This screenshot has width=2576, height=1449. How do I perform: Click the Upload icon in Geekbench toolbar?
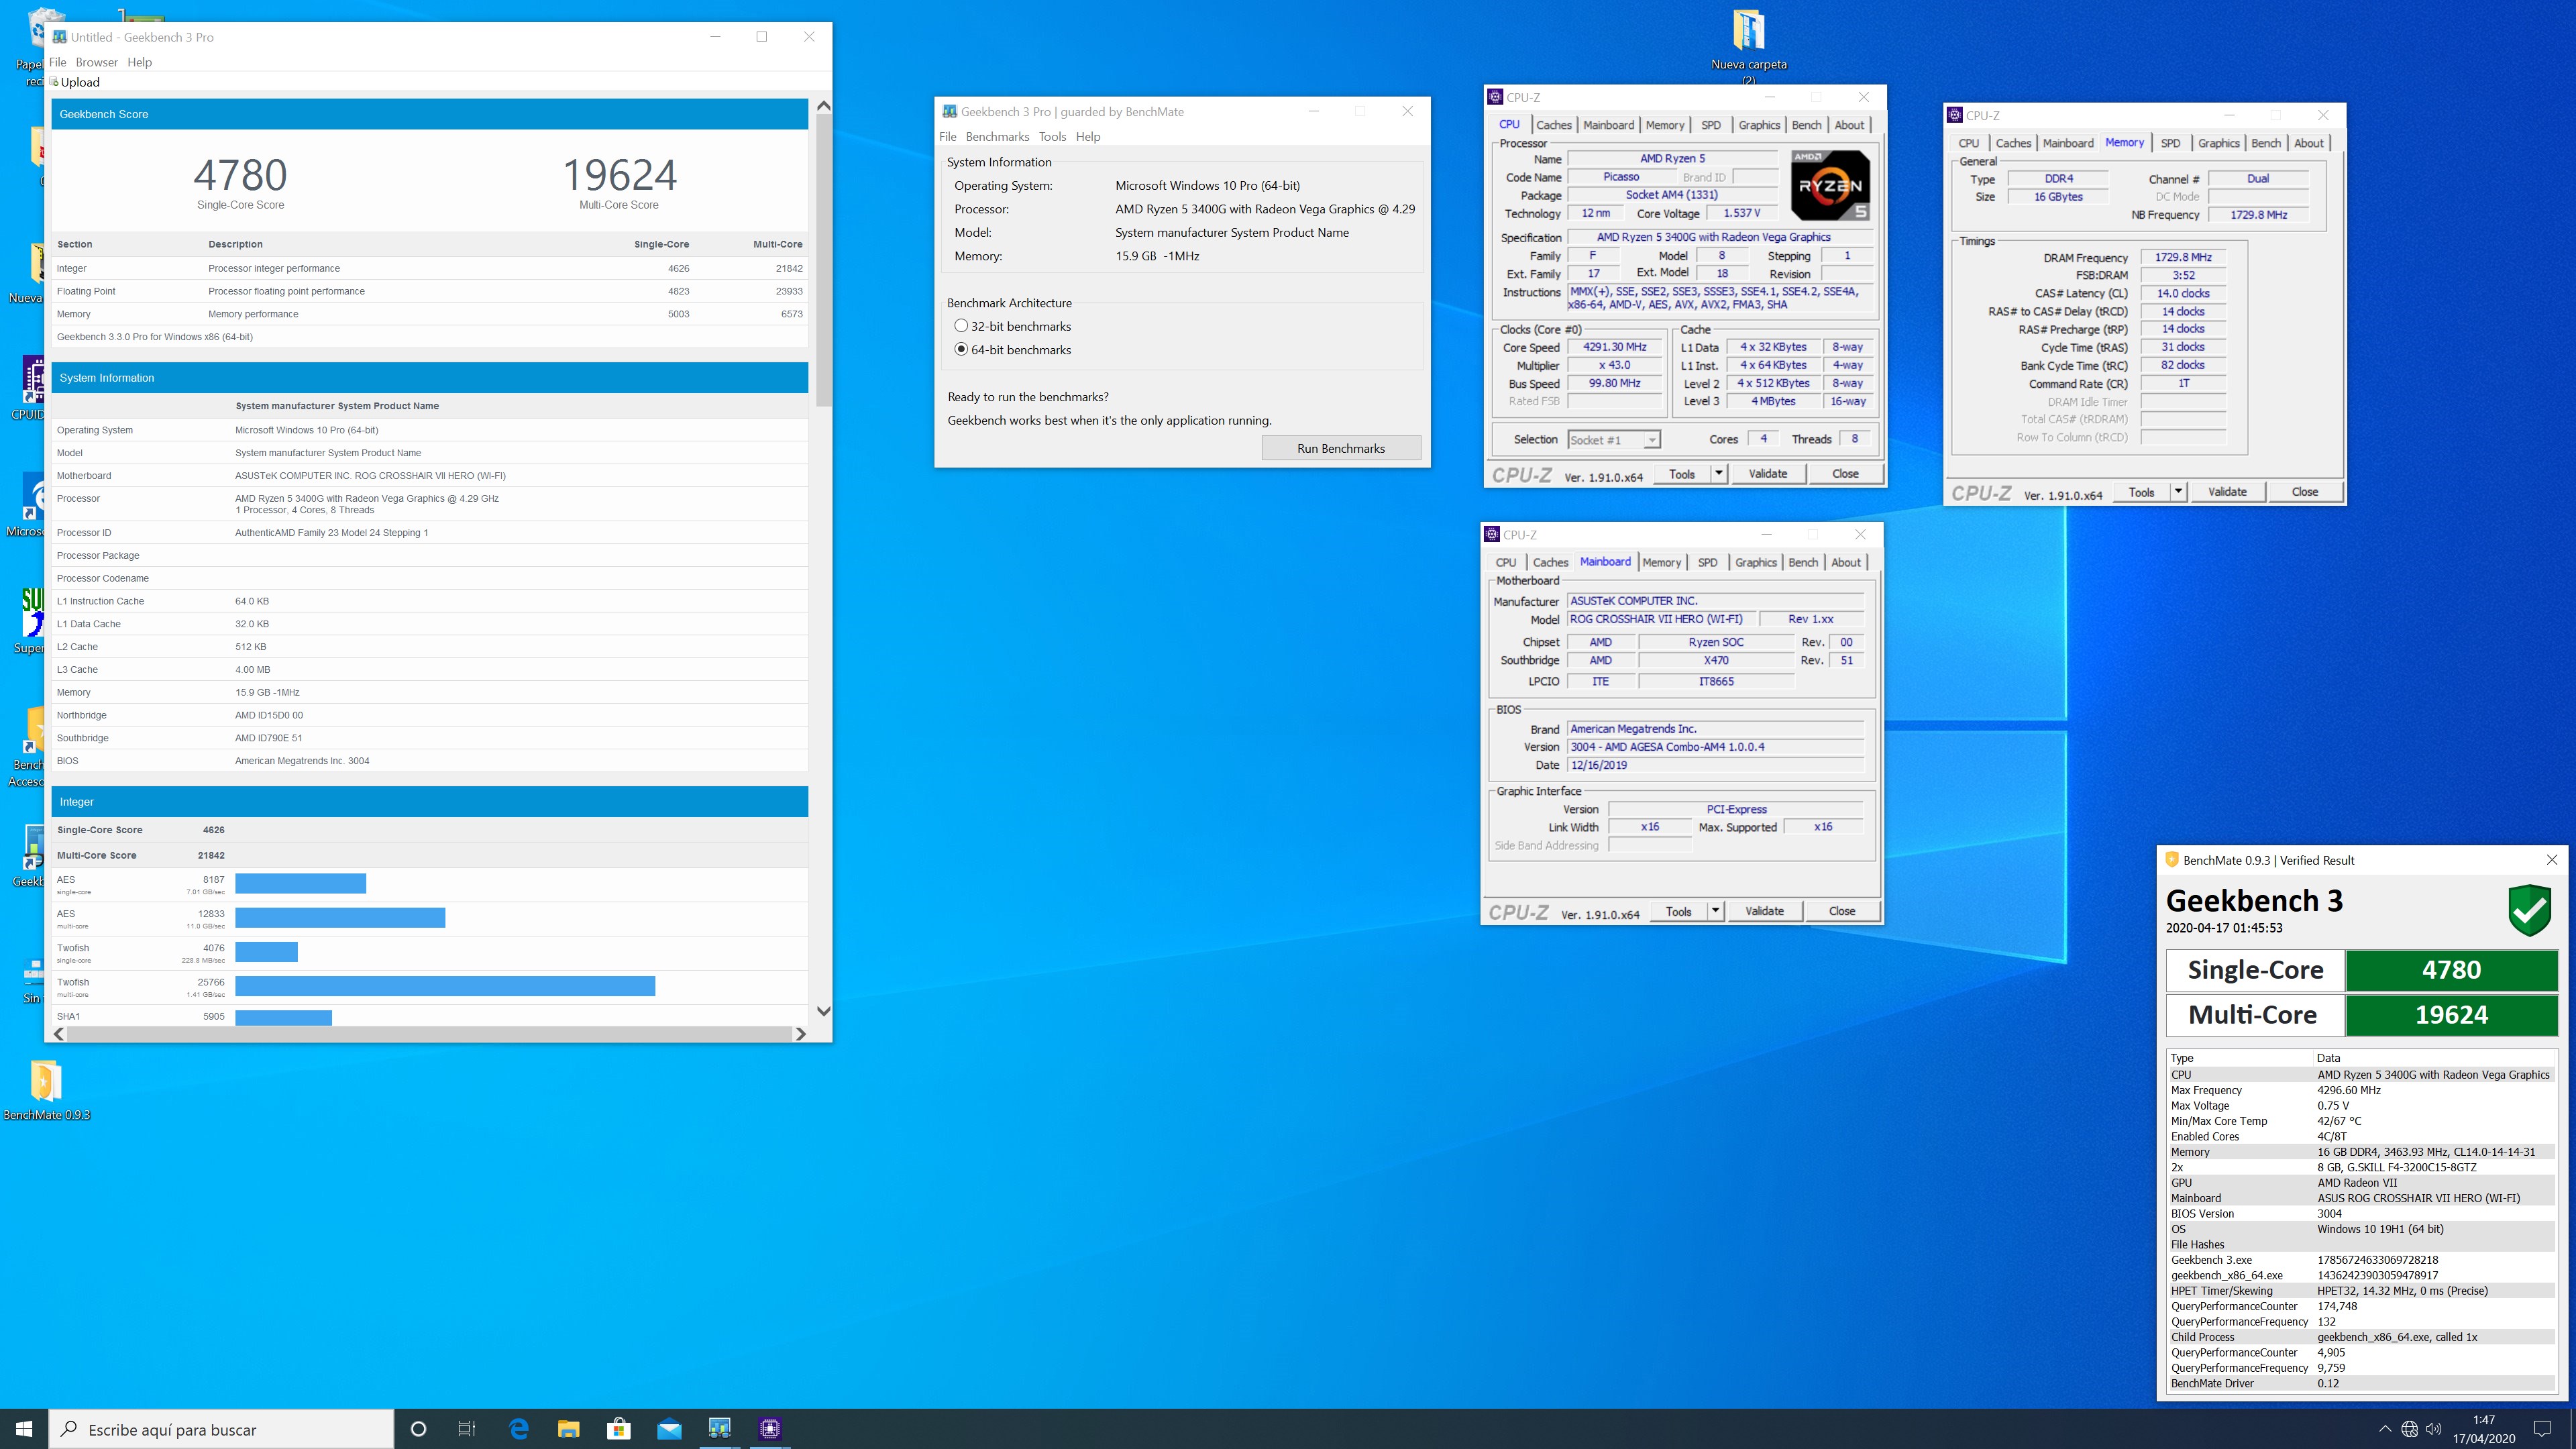[x=55, y=82]
